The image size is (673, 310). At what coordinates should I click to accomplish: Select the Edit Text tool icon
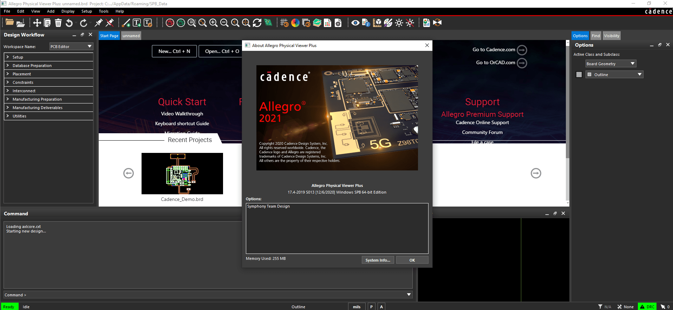click(148, 23)
